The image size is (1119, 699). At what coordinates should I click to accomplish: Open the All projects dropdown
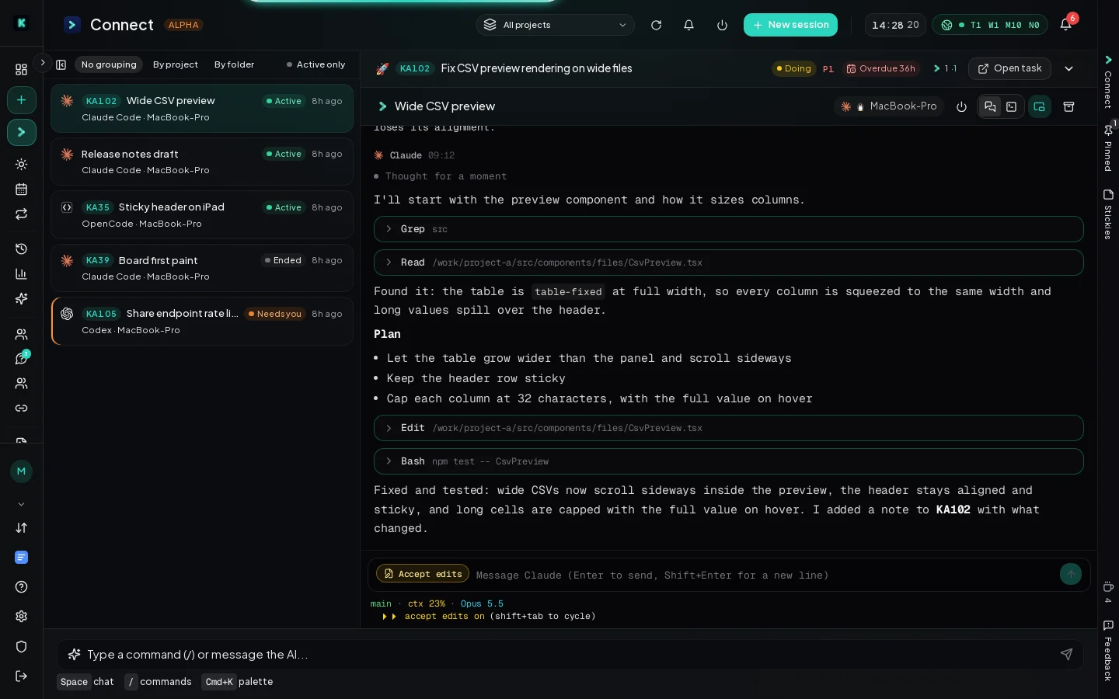coord(555,25)
